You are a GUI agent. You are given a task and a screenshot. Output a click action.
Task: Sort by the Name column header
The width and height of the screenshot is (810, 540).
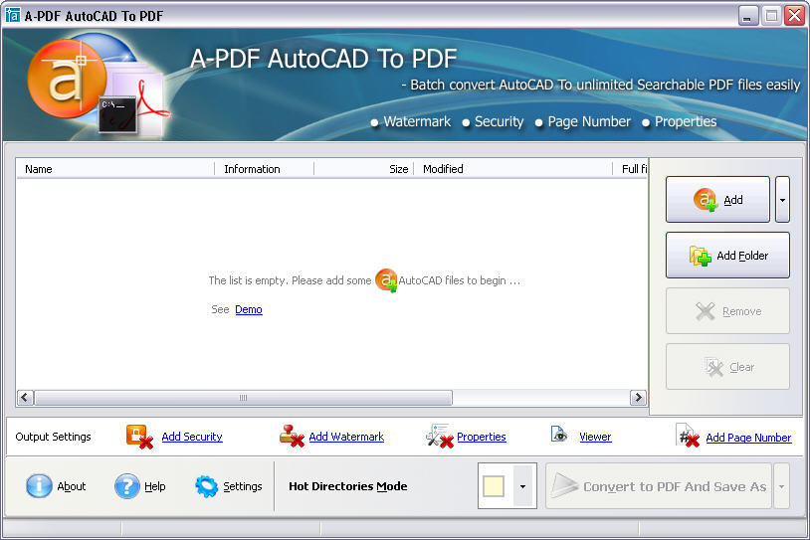[115, 169]
